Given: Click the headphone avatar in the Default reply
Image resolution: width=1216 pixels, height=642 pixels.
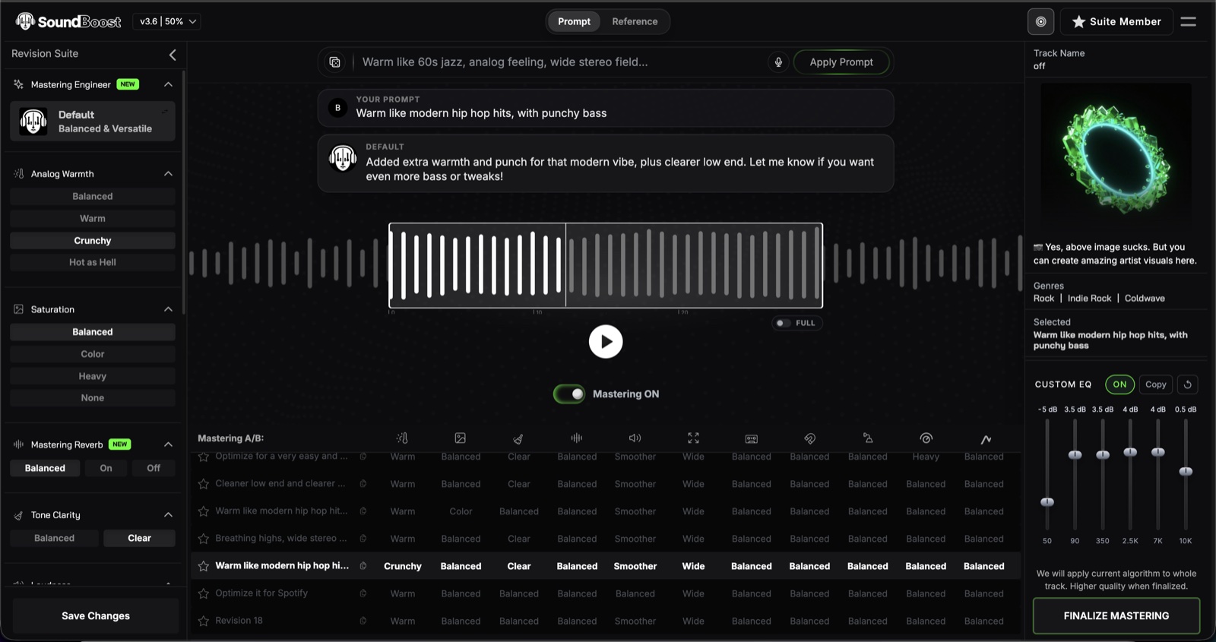Looking at the screenshot, I should pyautogui.click(x=343, y=158).
